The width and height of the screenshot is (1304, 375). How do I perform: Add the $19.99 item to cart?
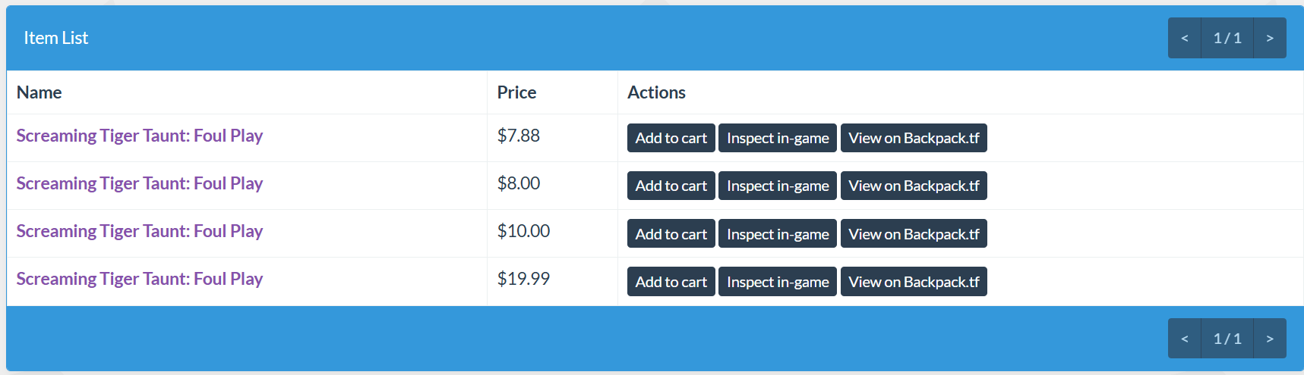point(671,281)
